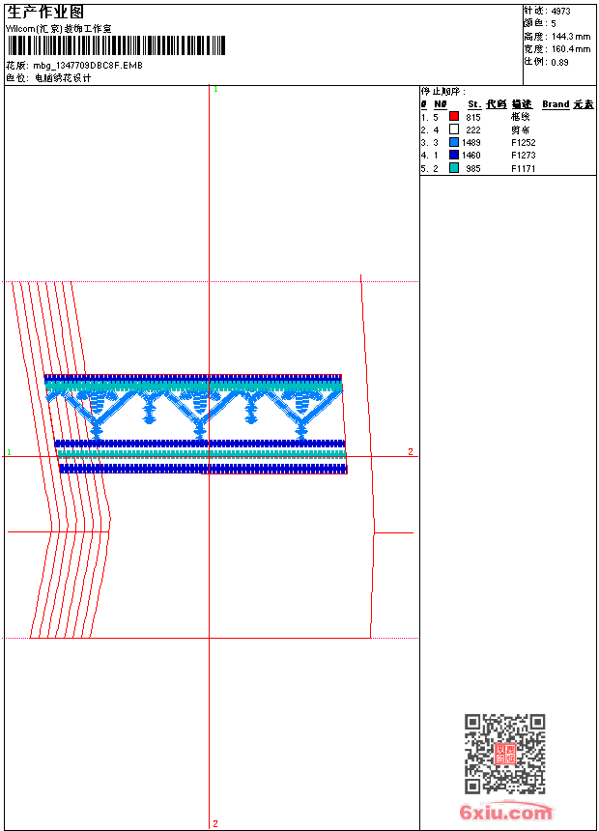Click the '代码' column header

(497, 104)
